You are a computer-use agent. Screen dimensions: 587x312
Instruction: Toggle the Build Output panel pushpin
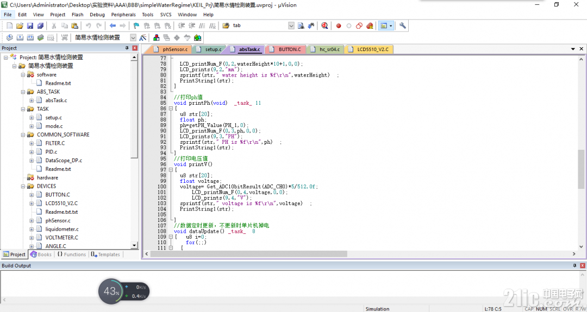(x=574, y=266)
